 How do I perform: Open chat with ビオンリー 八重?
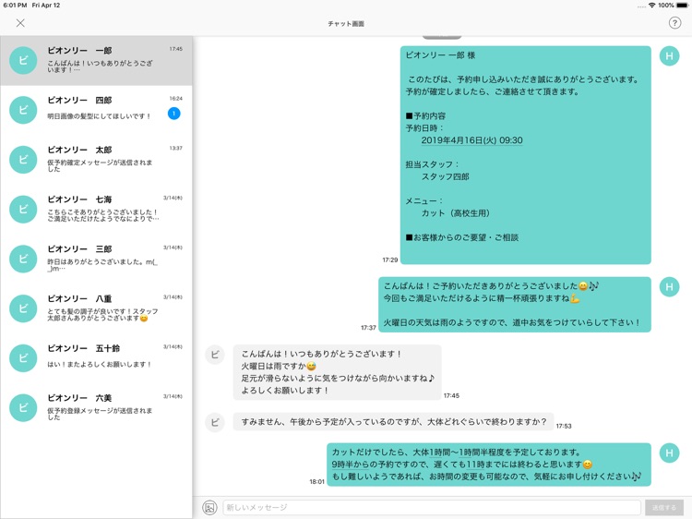point(96,308)
